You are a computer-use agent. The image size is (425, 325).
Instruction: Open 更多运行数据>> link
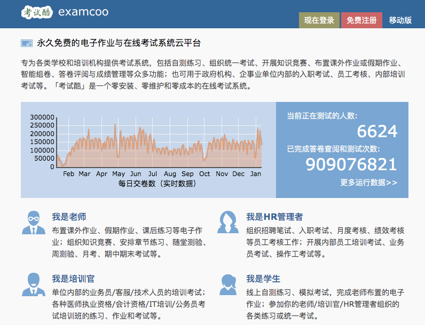[369, 183]
